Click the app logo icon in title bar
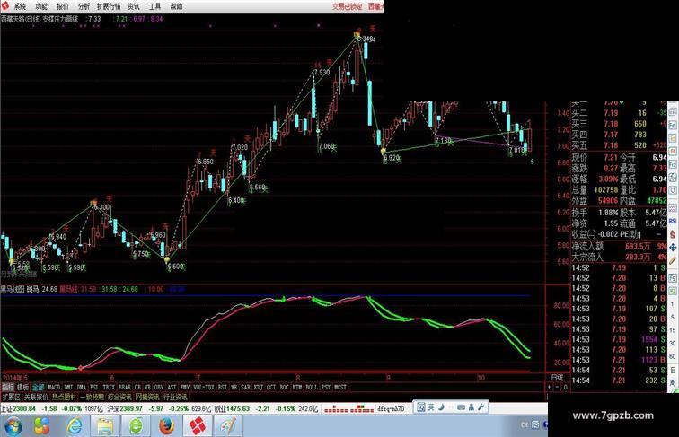 (x=5, y=6)
